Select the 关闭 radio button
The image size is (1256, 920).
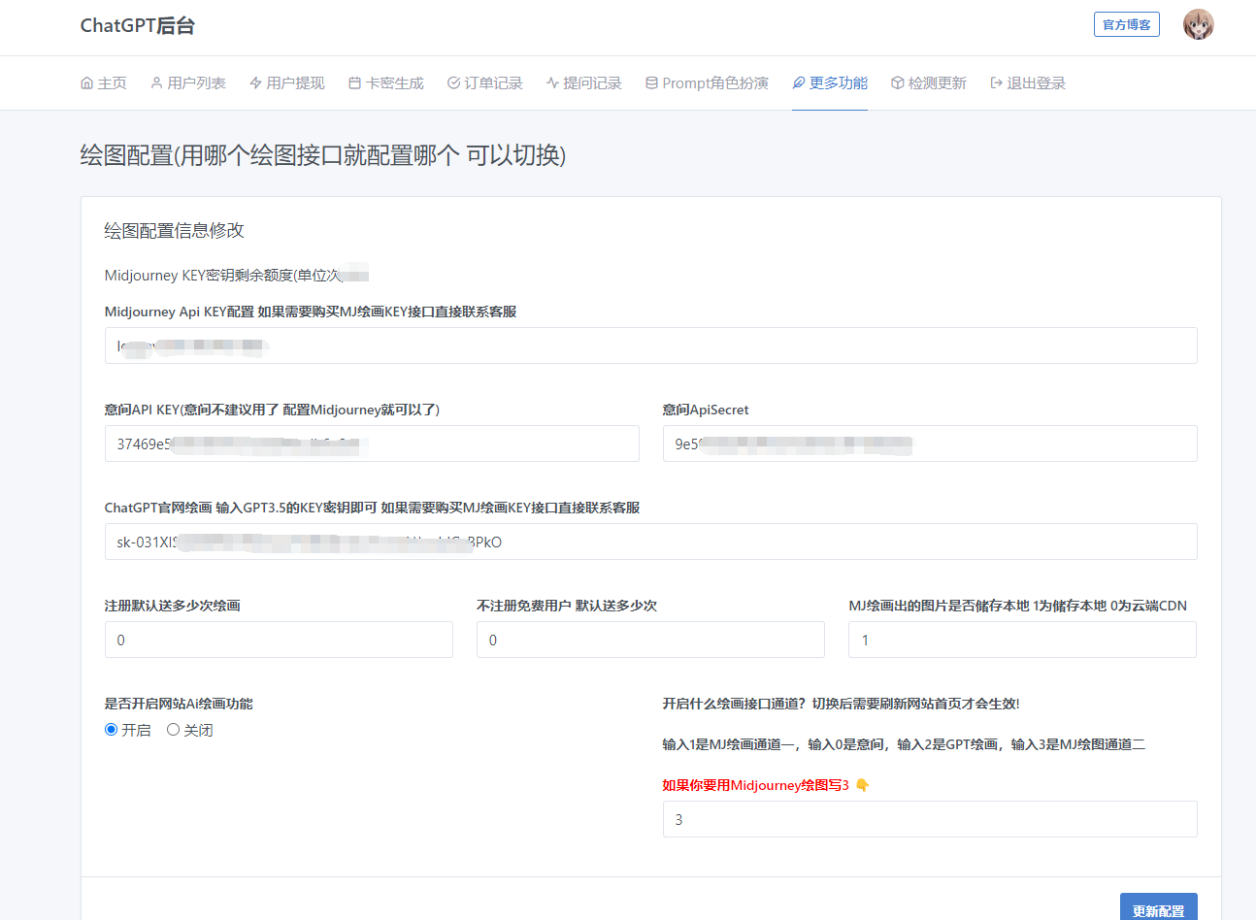pos(173,730)
